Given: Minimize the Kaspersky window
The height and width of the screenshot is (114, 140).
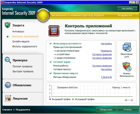Looking at the screenshot, I should click(x=131, y=2).
